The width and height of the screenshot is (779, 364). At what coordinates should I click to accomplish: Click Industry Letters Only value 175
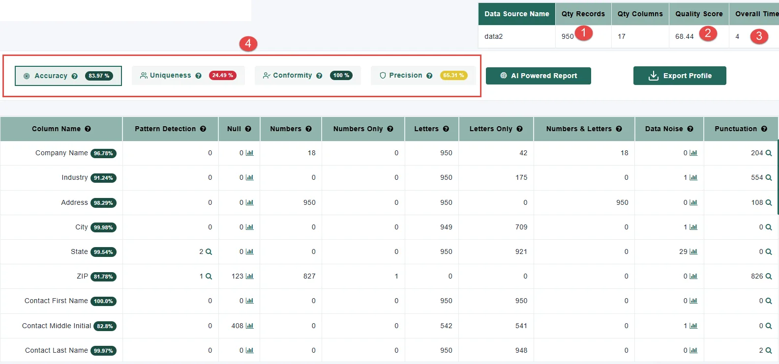(x=521, y=177)
